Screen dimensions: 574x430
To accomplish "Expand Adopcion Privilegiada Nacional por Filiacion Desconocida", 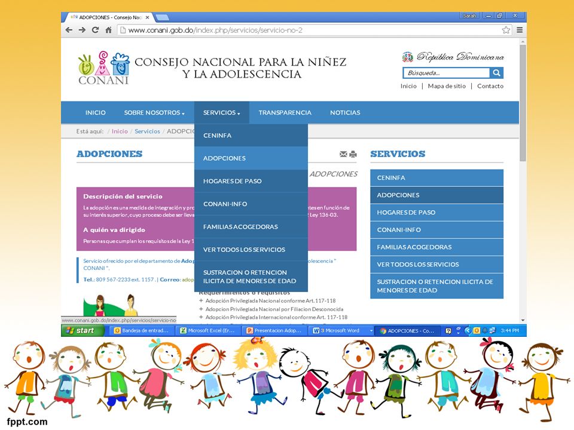I will tap(271, 309).
